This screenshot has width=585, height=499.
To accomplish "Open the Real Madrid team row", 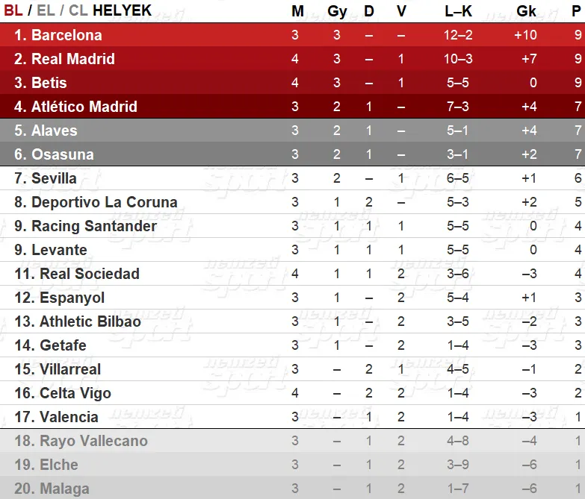I will click(293, 59).
